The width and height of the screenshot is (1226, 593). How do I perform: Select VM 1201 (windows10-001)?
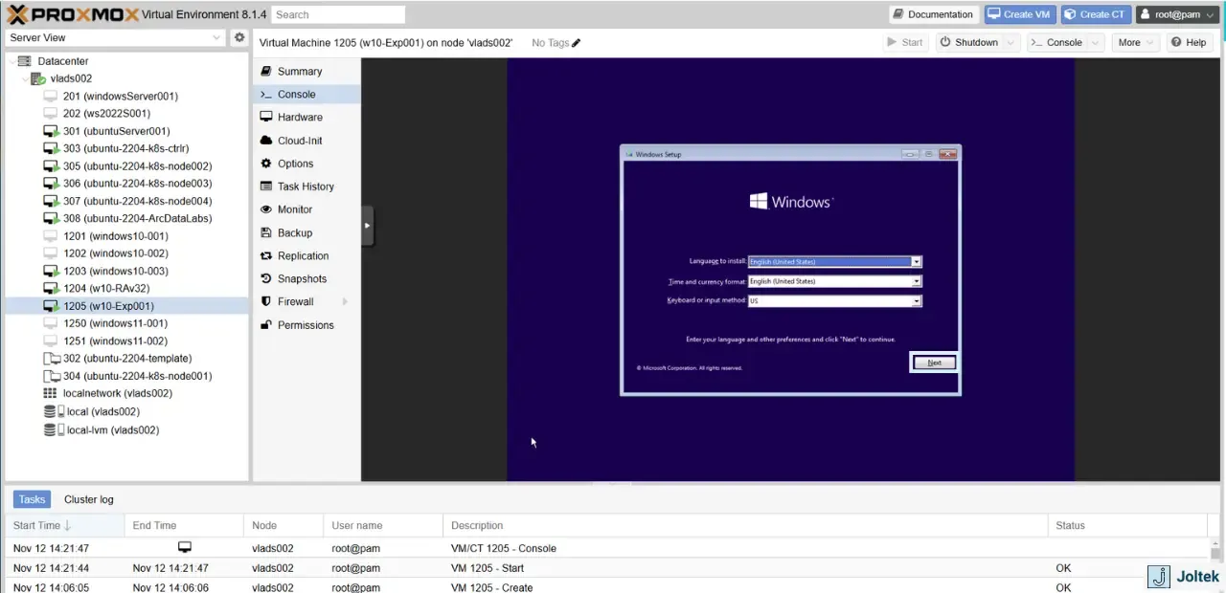(x=115, y=235)
